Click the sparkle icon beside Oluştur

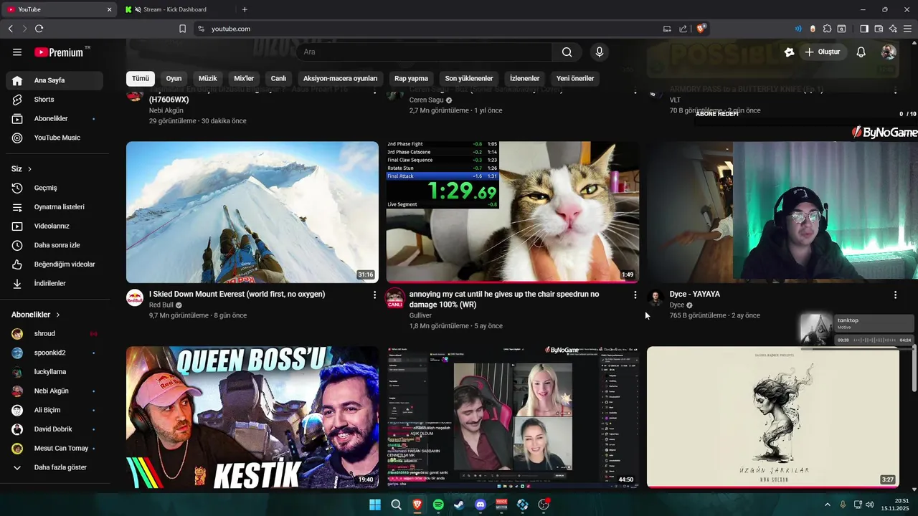790,52
